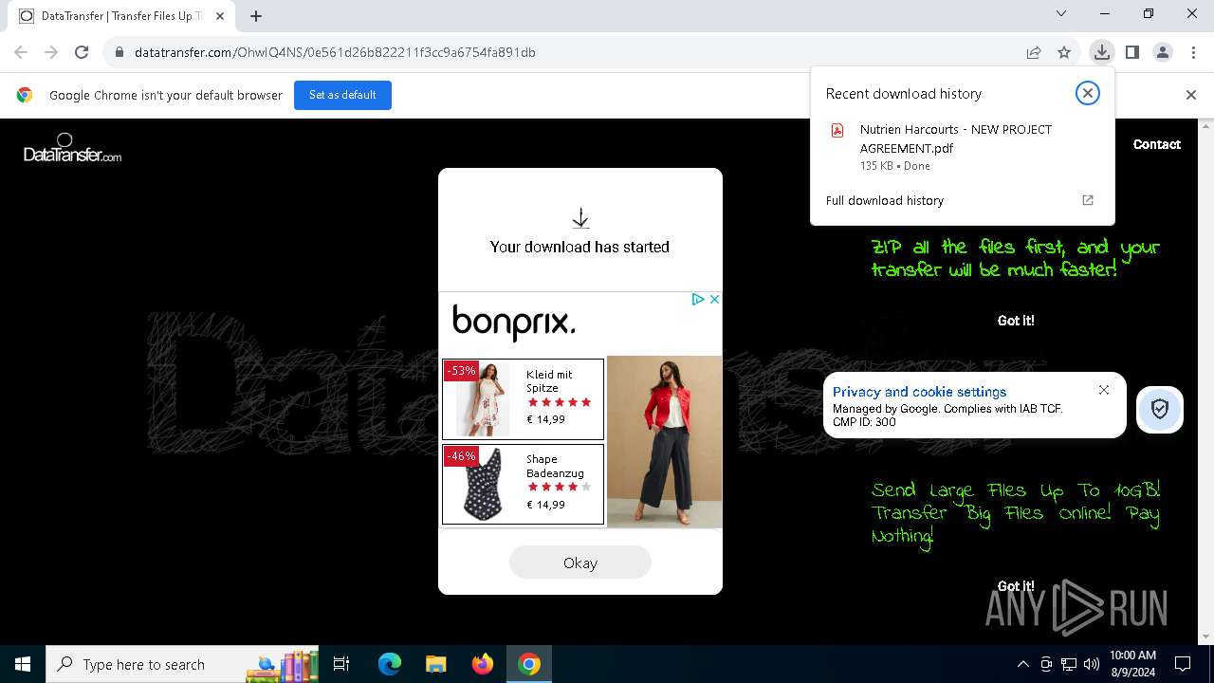Image resolution: width=1214 pixels, height=683 pixels.
Task: Set Chrome as default browser
Action: click(342, 95)
